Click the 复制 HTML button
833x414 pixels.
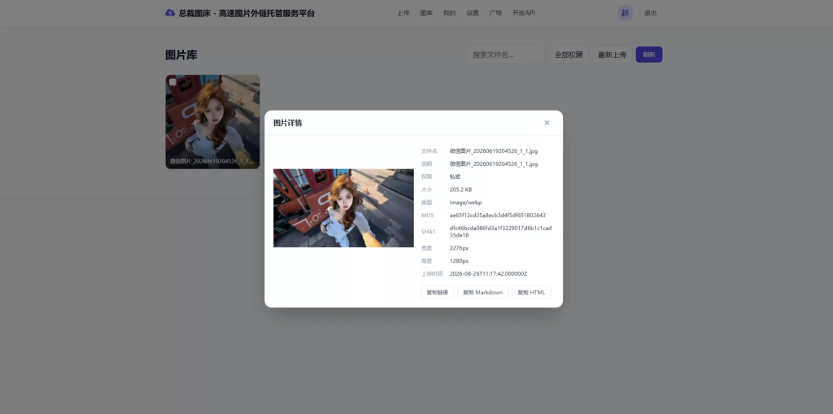click(531, 292)
